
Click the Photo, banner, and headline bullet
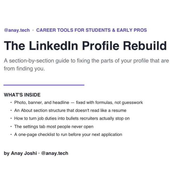pos(79,103)
